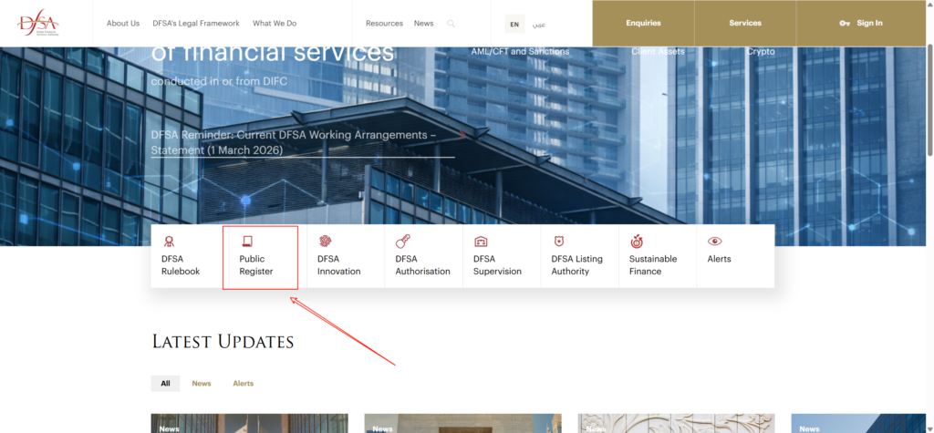This screenshot has width=934, height=433.
Task: Click the first news thumbnail card
Action: pos(249,424)
